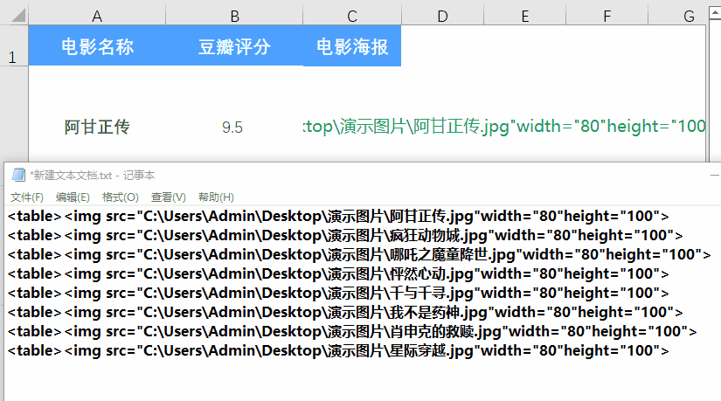
Task: Click the 电影海报 header cell
Action: pyautogui.click(x=352, y=45)
